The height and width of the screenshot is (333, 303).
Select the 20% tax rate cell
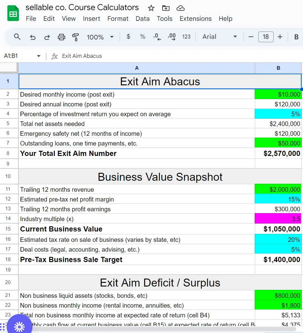tap(278, 239)
